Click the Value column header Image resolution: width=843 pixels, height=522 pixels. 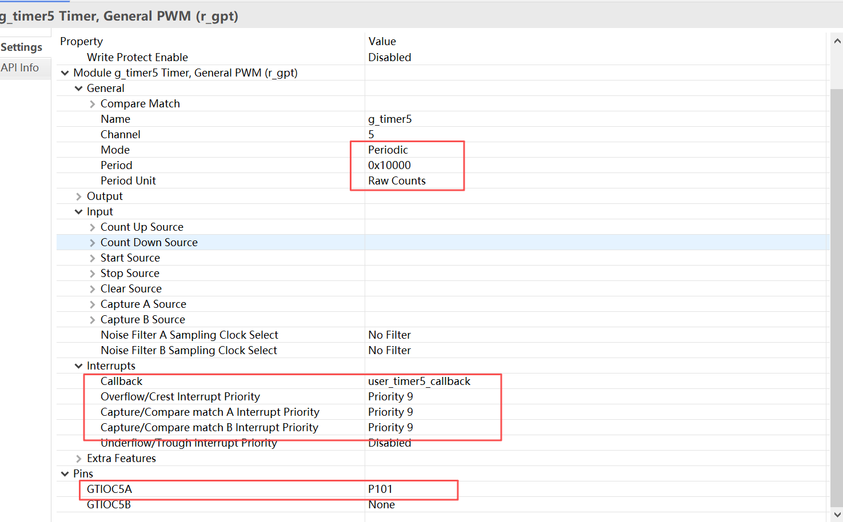tap(382, 41)
